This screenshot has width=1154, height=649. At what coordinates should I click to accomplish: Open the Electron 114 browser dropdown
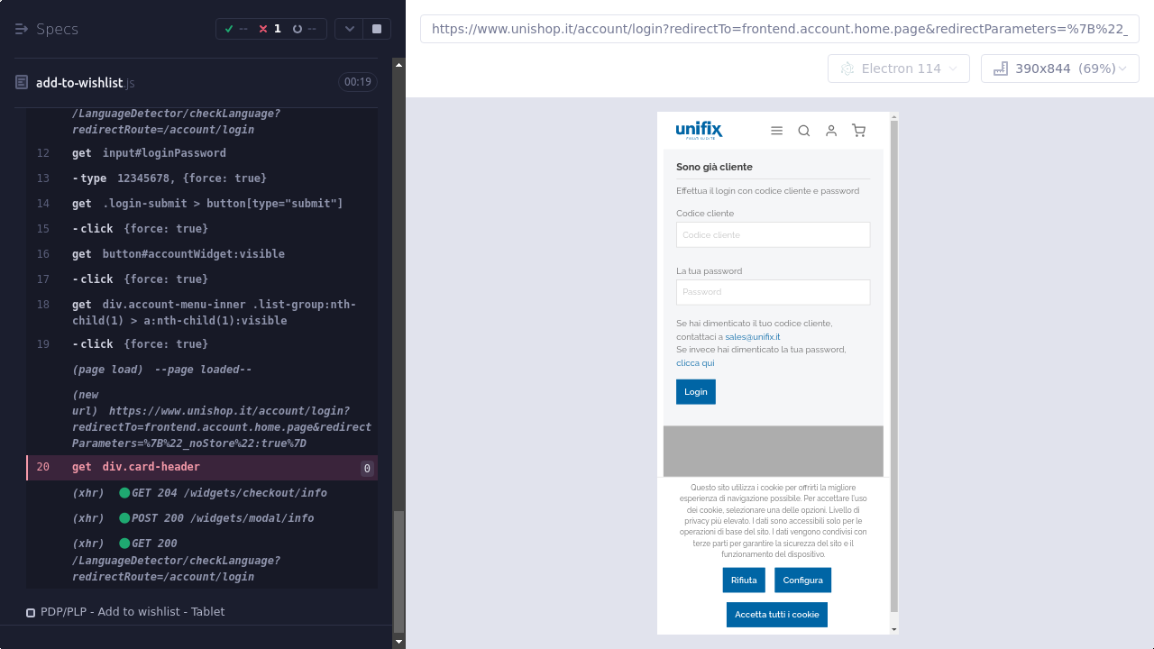898,69
